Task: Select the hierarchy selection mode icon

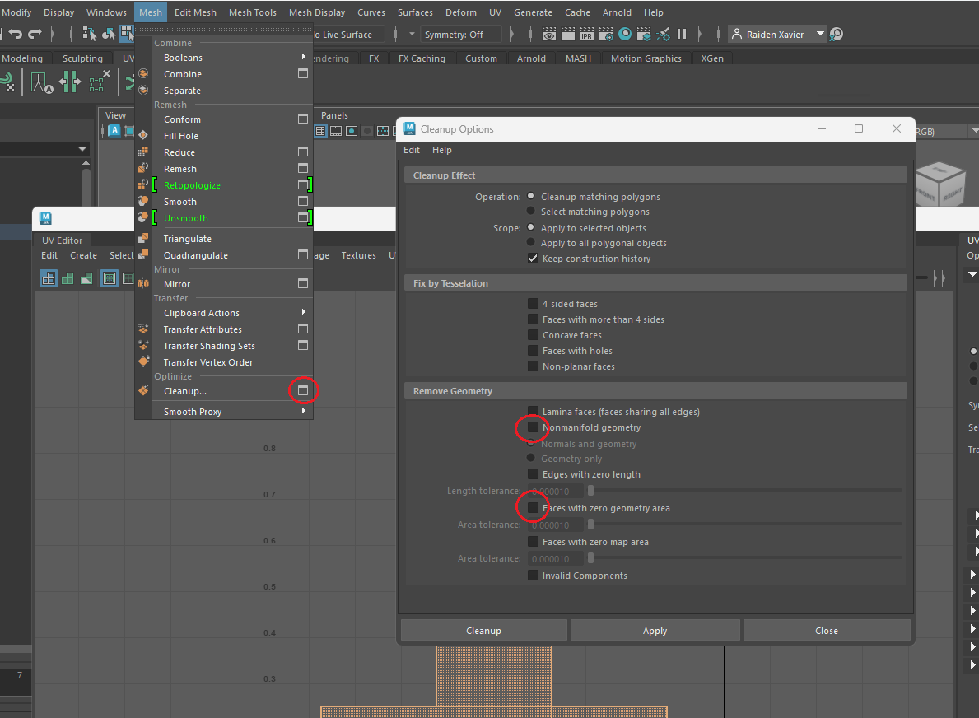Action: click(x=89, y=34)
